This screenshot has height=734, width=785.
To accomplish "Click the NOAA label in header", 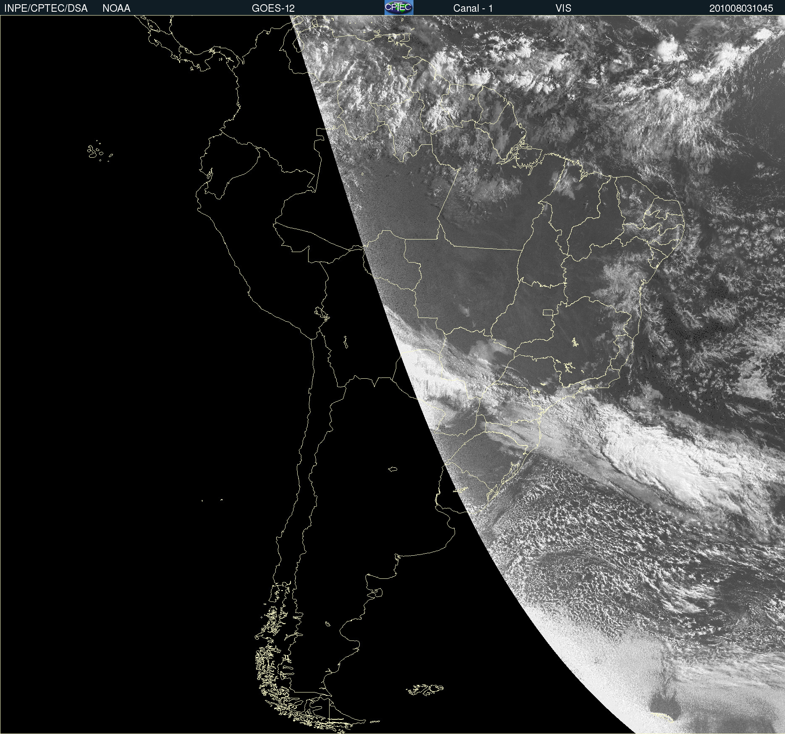I will 116,8.
